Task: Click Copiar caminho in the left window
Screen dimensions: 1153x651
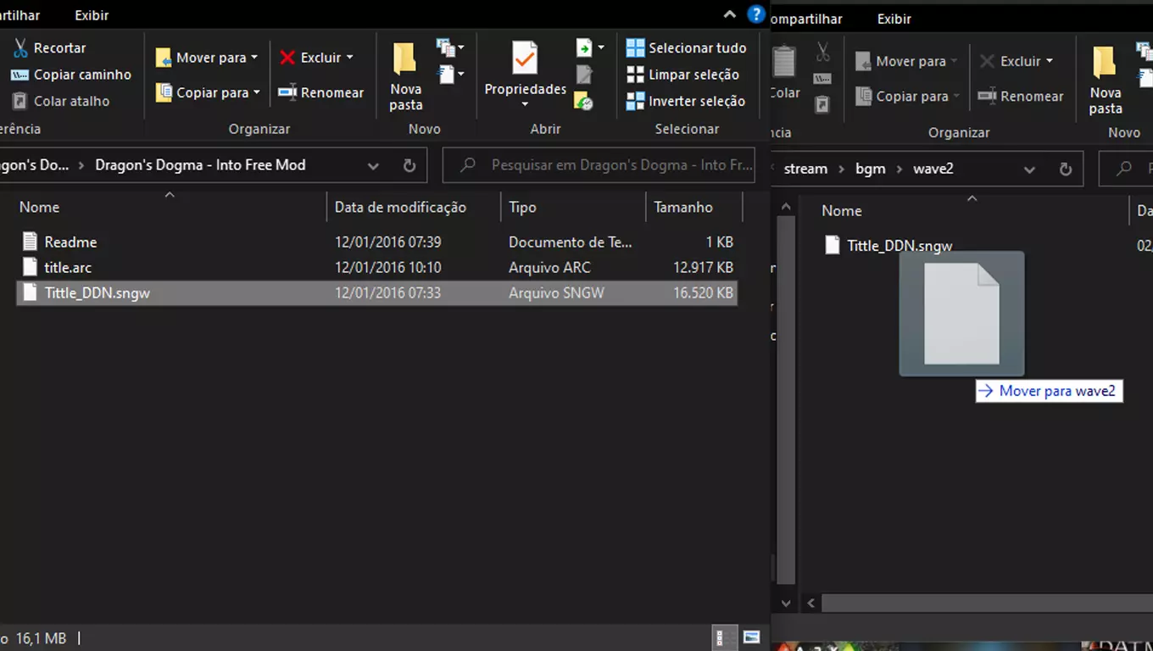Action: [x=71, y=75]
